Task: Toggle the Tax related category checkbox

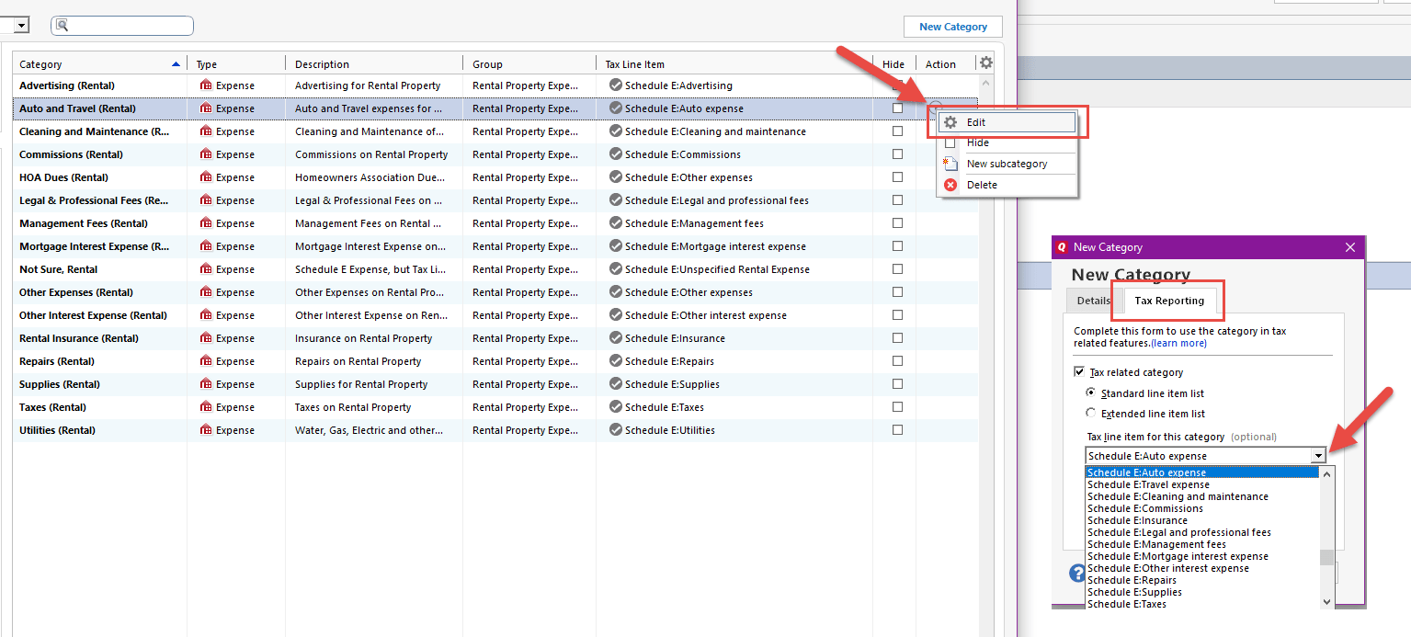Action: [x=1079, y=372]
